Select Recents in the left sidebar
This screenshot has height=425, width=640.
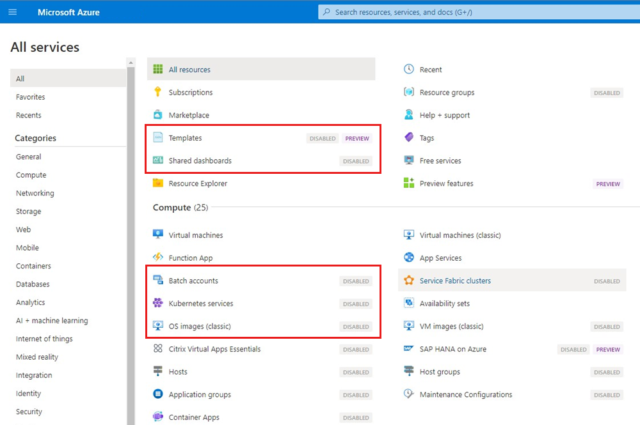coord(29,115)
